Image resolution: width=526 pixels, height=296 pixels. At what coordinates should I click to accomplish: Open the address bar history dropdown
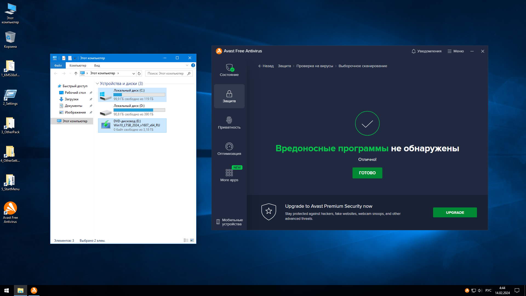(x=133, y=73)
